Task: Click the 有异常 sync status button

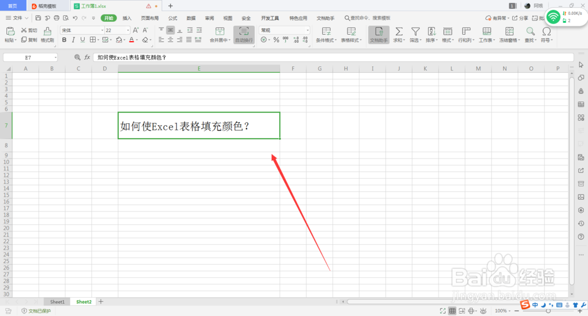Action: pyautogui.click(x=497, y=18)
